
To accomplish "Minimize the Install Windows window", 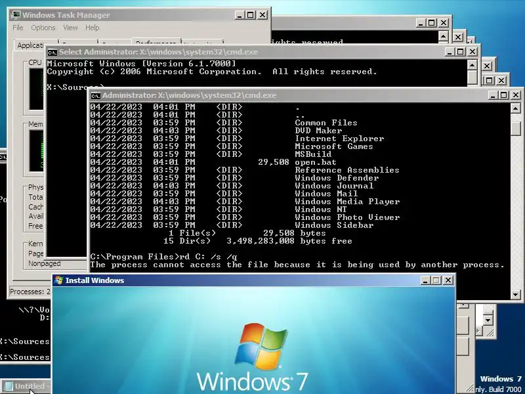I will [425, 280].
